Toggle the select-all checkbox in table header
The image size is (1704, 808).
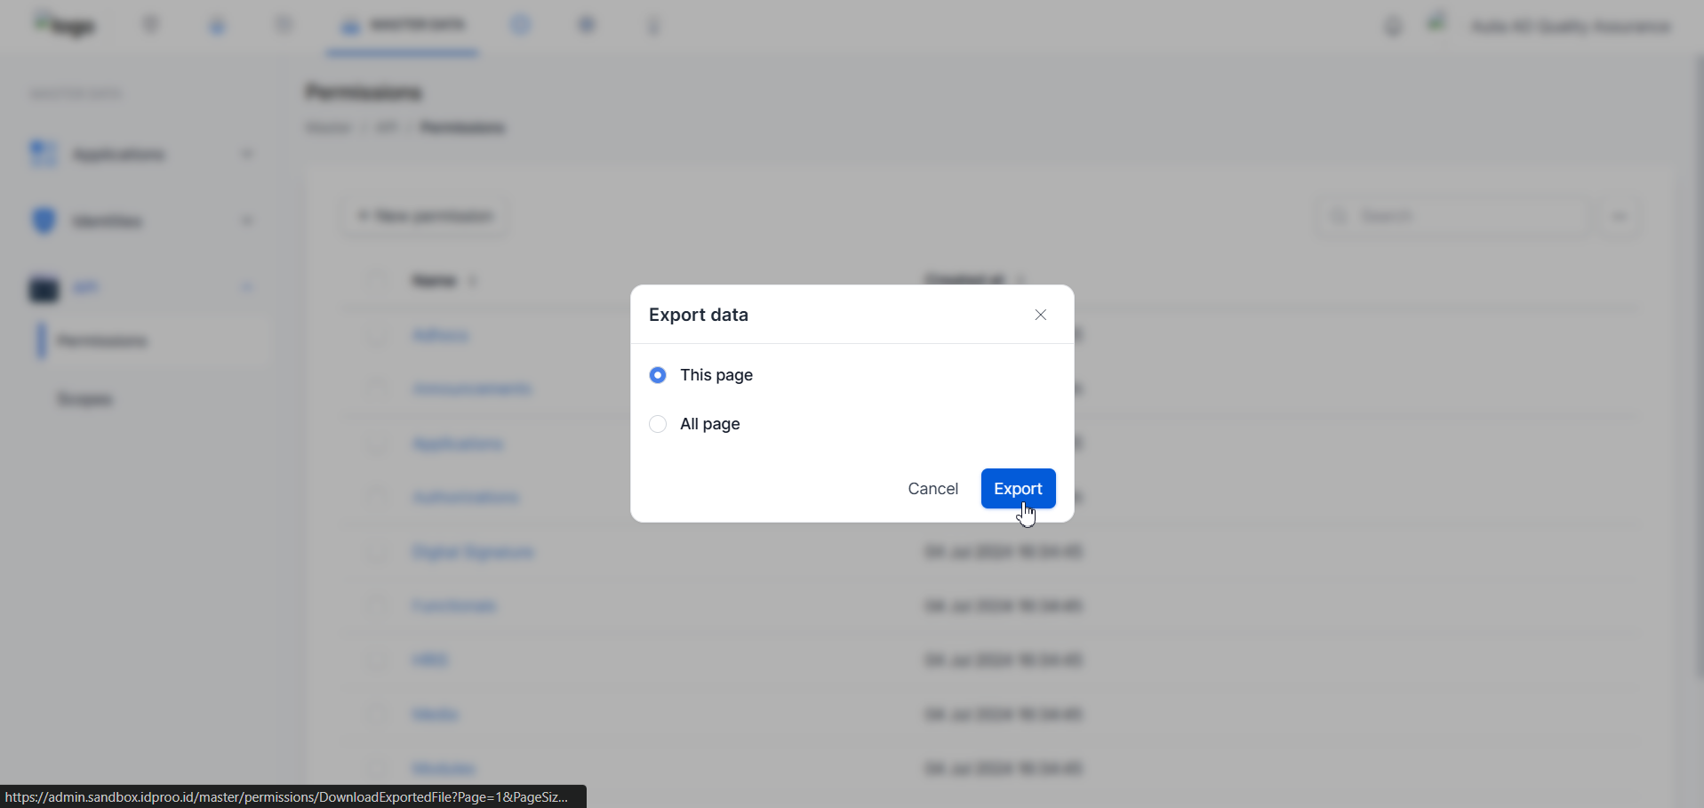pyautogui.click(x=378, y=281)
